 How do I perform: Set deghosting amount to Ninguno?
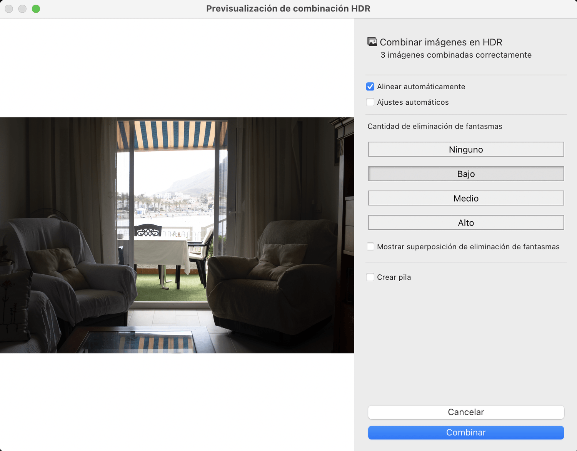click(466, 149)
